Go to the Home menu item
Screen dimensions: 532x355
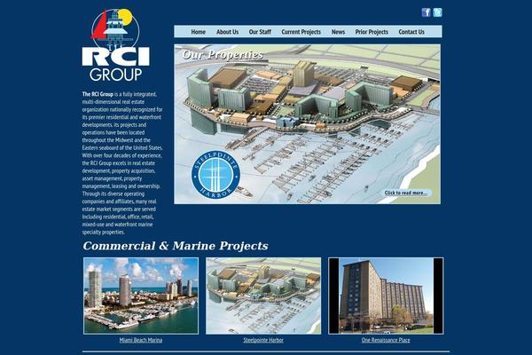coord(198,32)
